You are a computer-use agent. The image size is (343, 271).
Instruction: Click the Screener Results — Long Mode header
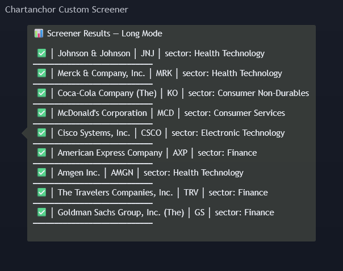(x=104, y=34)
